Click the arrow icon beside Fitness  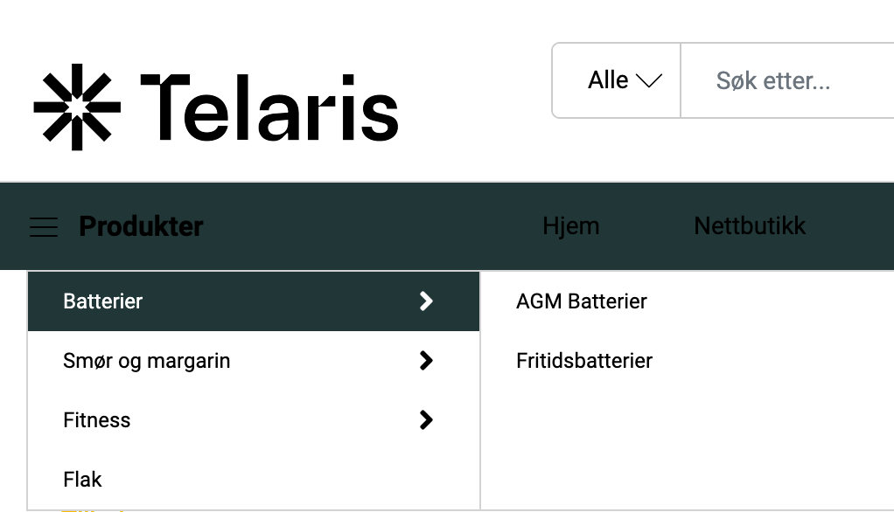[x=426, y=420]
